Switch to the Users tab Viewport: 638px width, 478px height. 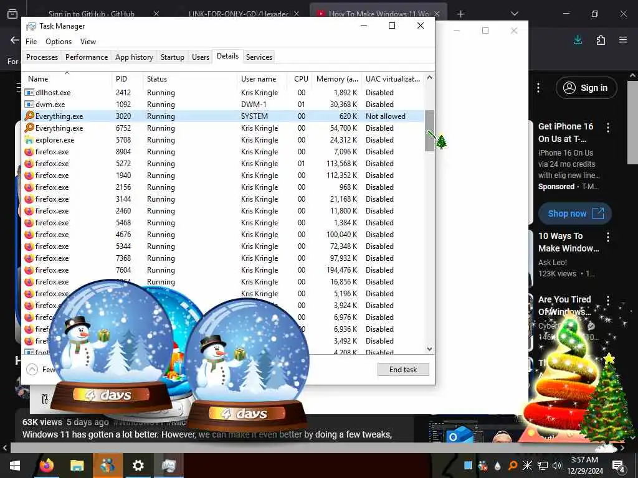tap(201, 57)
